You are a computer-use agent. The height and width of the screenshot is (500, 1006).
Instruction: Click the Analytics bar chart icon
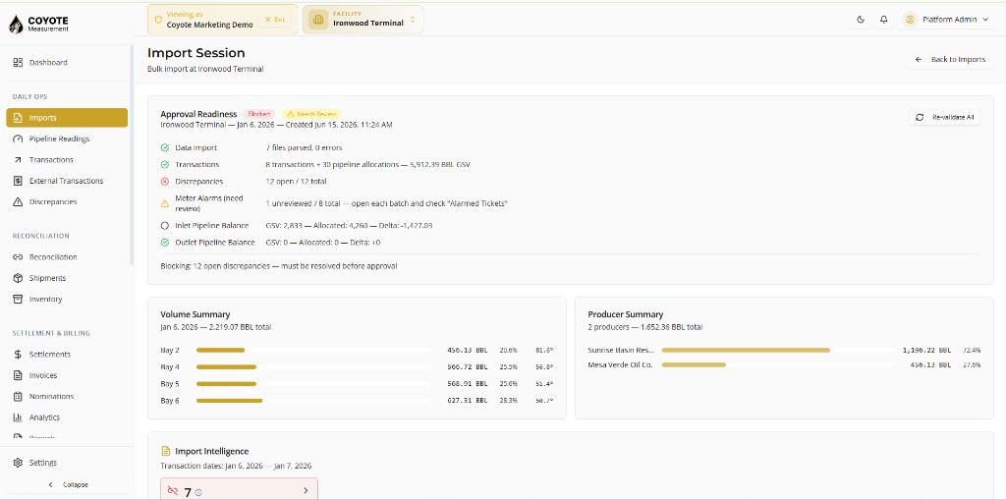tap(18, 417)
